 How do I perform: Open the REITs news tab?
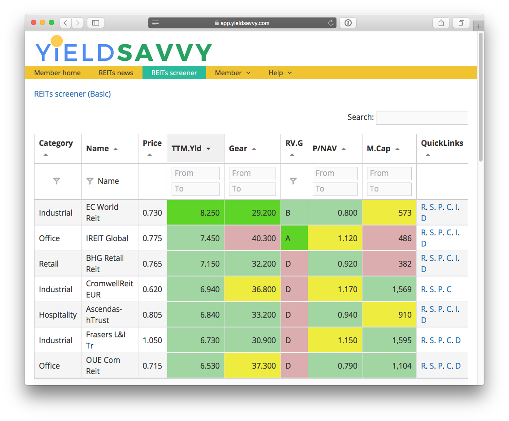(116, 72)
